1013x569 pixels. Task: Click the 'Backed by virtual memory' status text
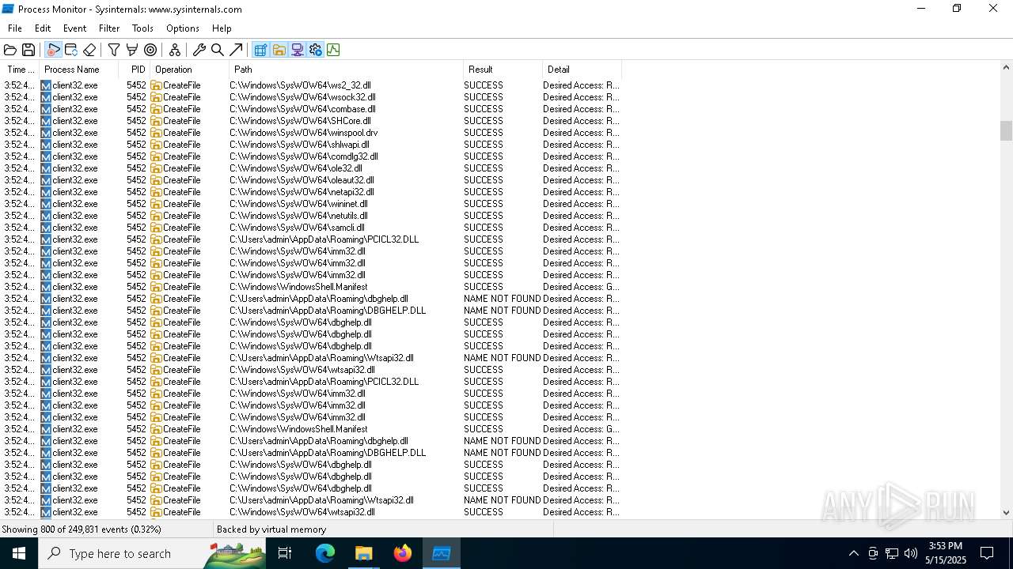point(271,529)
